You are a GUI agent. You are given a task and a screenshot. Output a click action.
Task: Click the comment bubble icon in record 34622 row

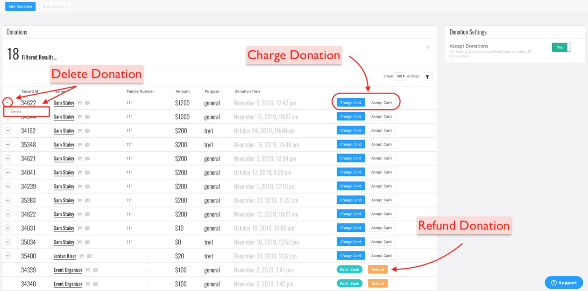point(87,103)
